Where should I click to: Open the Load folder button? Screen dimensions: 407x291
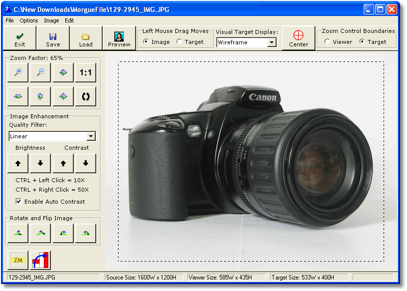pos(86,38)
